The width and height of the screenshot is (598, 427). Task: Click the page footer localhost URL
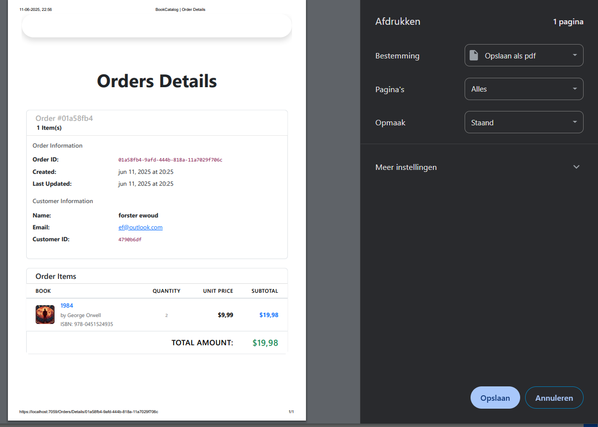pos(89,412)
